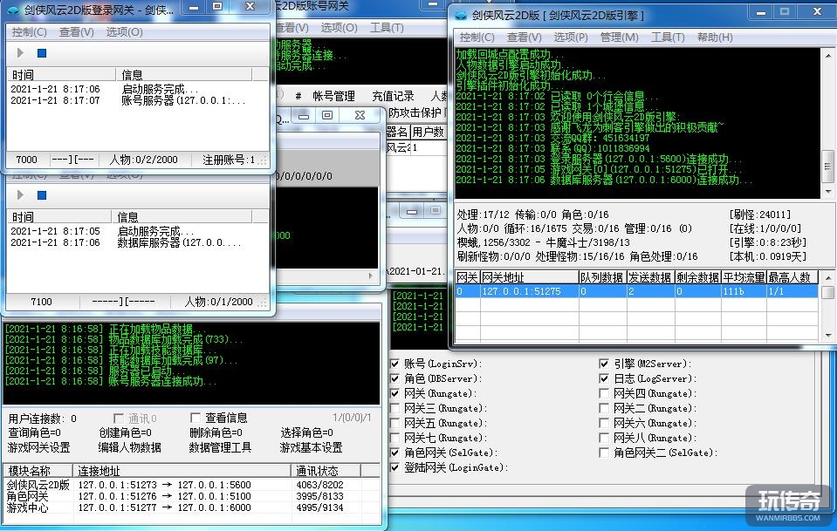Toggle 角色网关(SelGate) checkbox
Screen dimensions: 837x531
394,453
